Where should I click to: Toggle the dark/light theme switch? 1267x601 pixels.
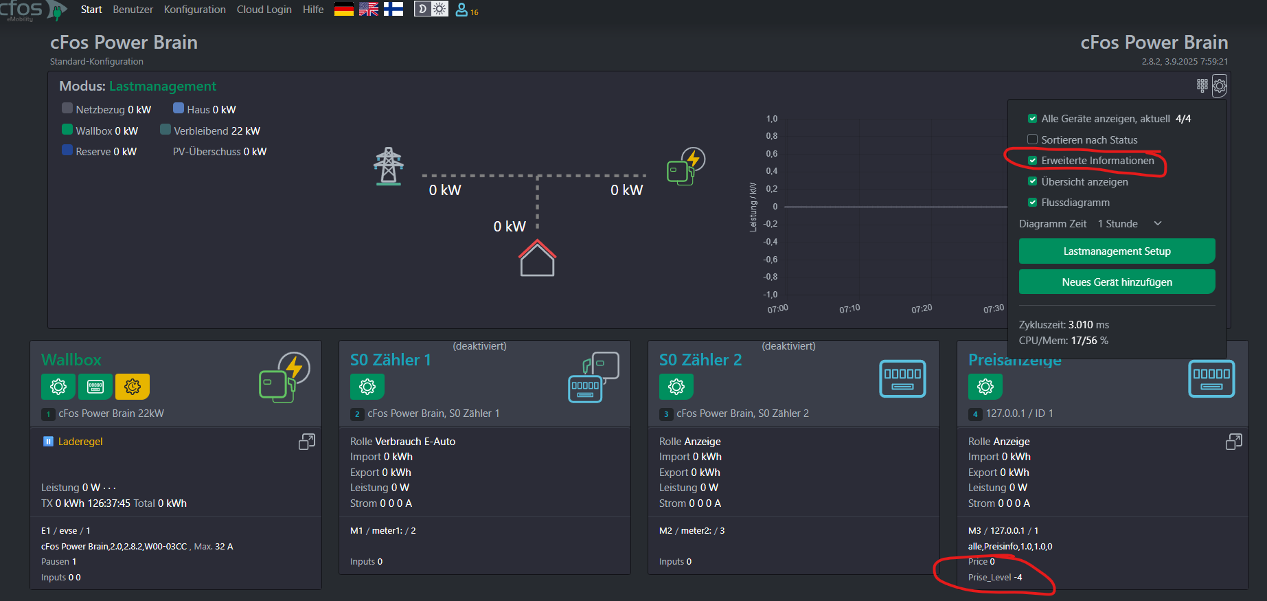tap(431, 9)
